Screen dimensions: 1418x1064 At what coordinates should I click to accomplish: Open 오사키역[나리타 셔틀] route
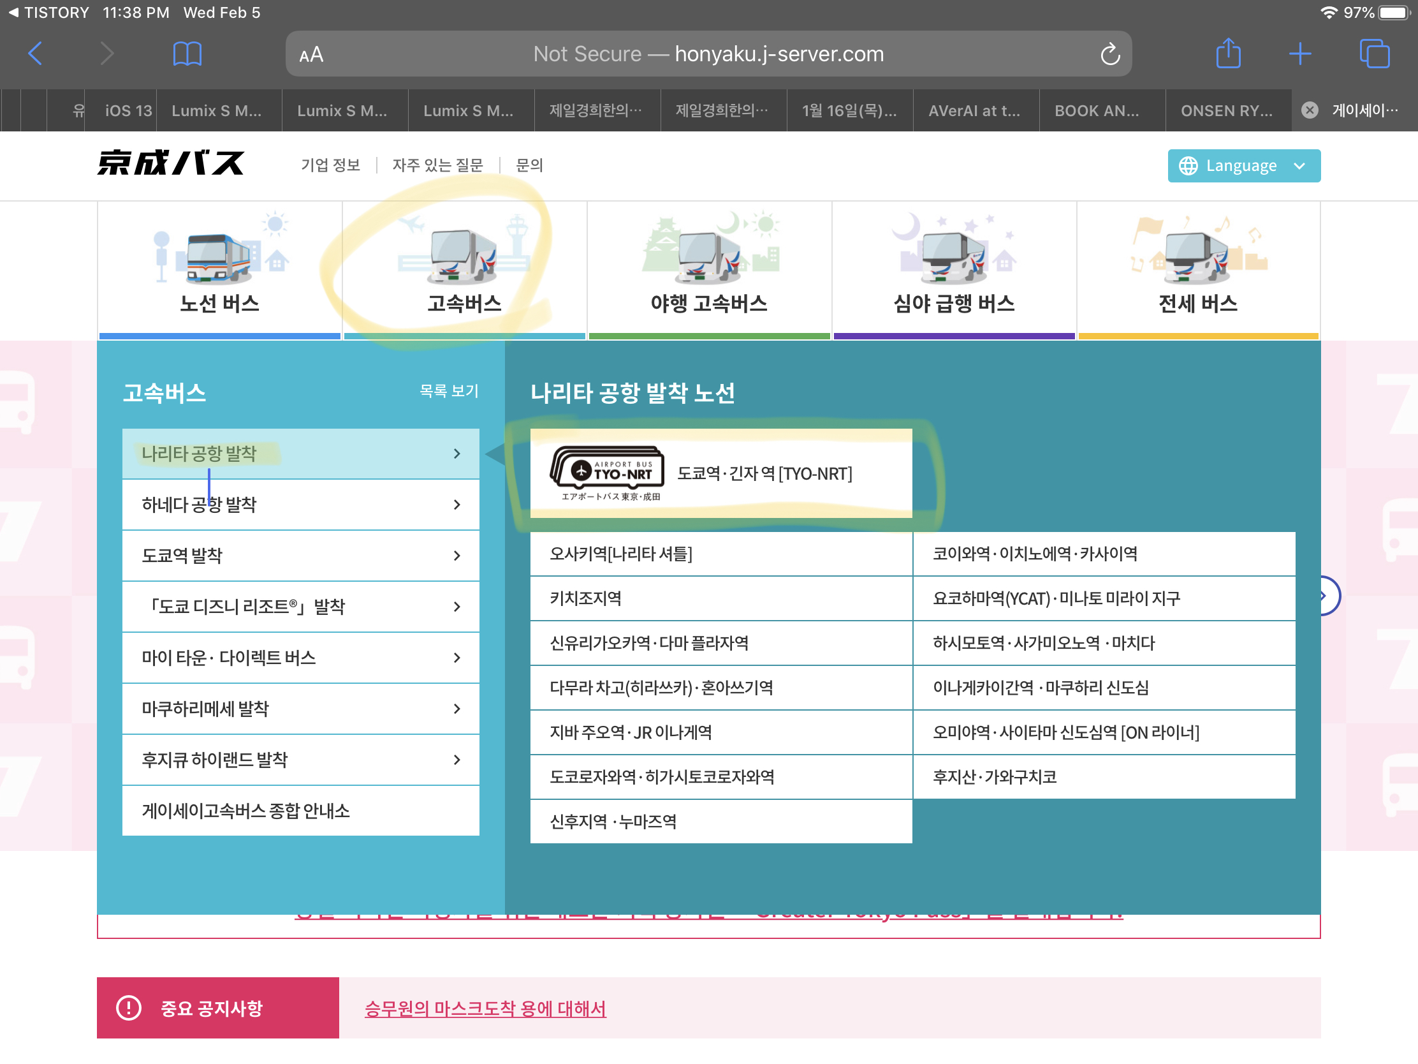click(721, 554)
